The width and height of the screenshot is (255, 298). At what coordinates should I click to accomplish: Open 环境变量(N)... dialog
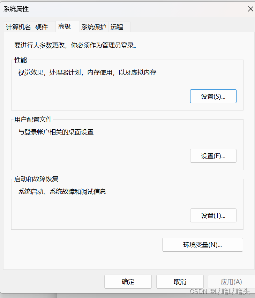pos(203,245)
